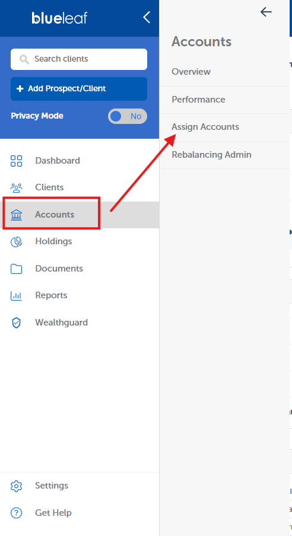The image size is (292, 536).
Task: Focus the Search clients field
Action: click(79, 59)
